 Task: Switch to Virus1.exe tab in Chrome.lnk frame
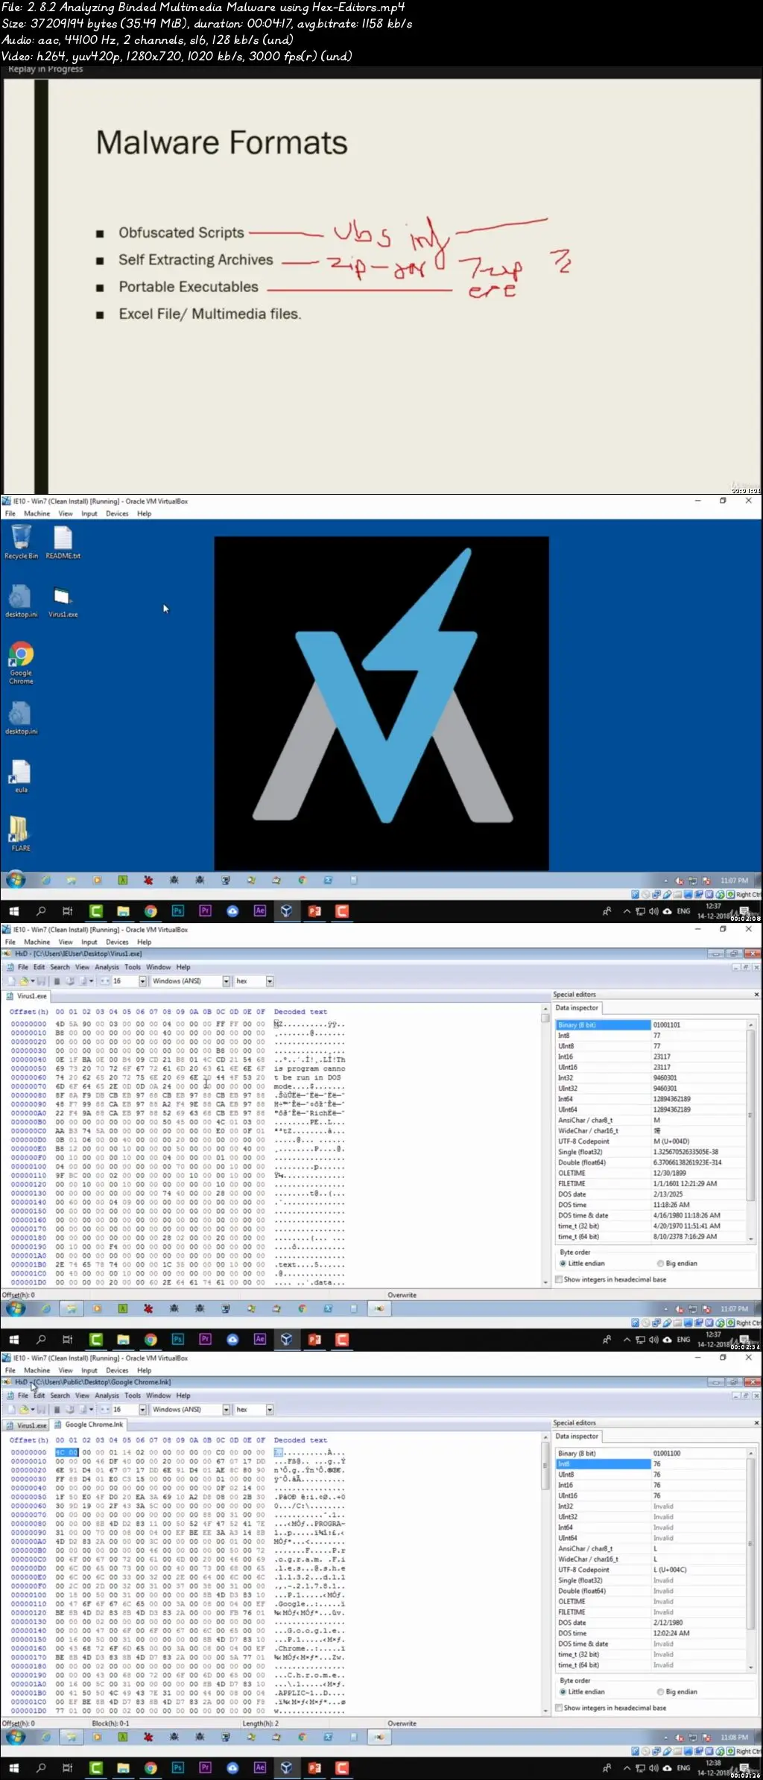tap(27, 1425)
